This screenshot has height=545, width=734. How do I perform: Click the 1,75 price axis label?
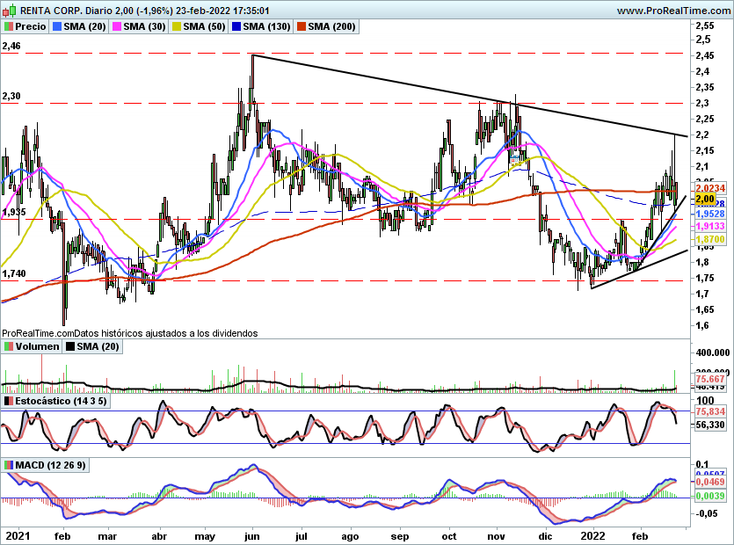(705, 278)
